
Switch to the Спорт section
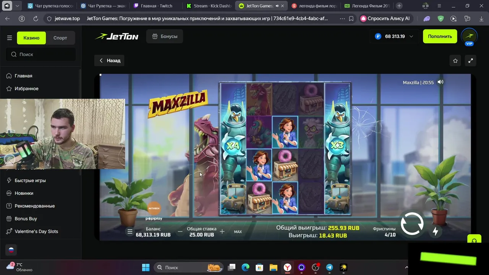click(x=60, y=38)
